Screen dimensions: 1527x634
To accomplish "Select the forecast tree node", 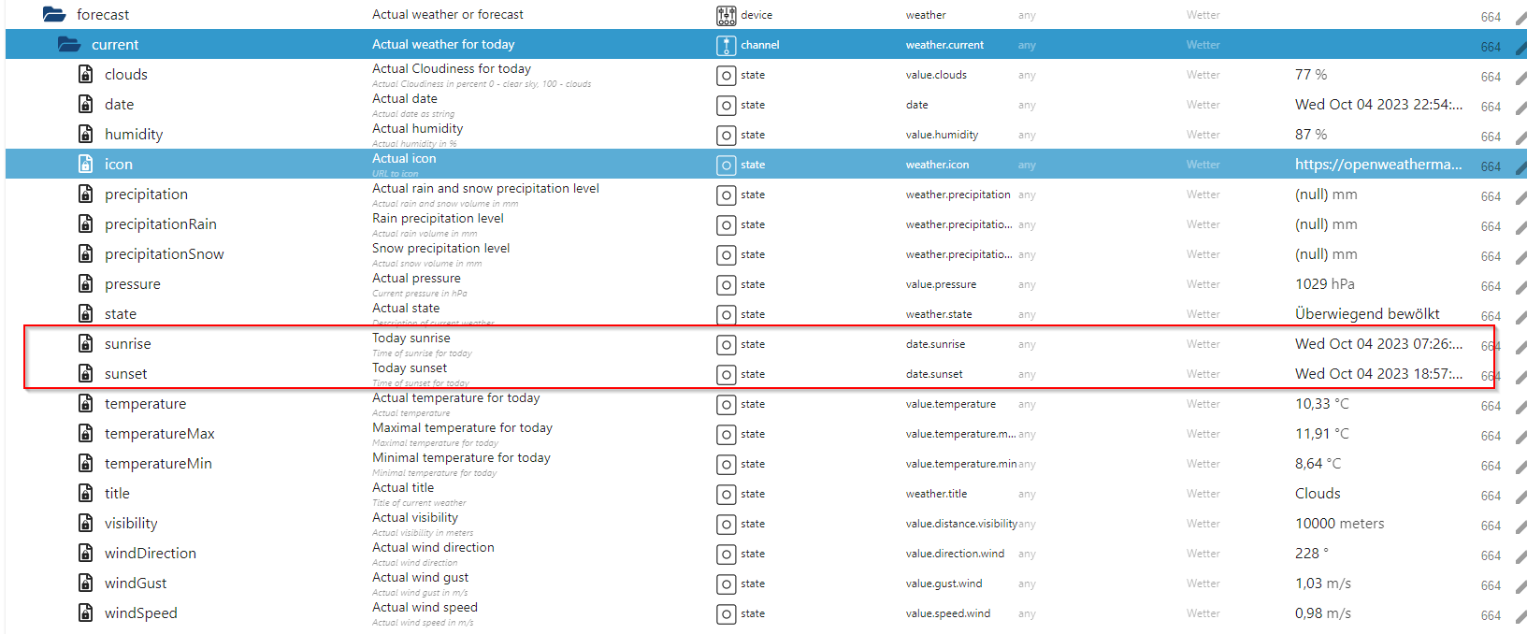I will [103, 14].
